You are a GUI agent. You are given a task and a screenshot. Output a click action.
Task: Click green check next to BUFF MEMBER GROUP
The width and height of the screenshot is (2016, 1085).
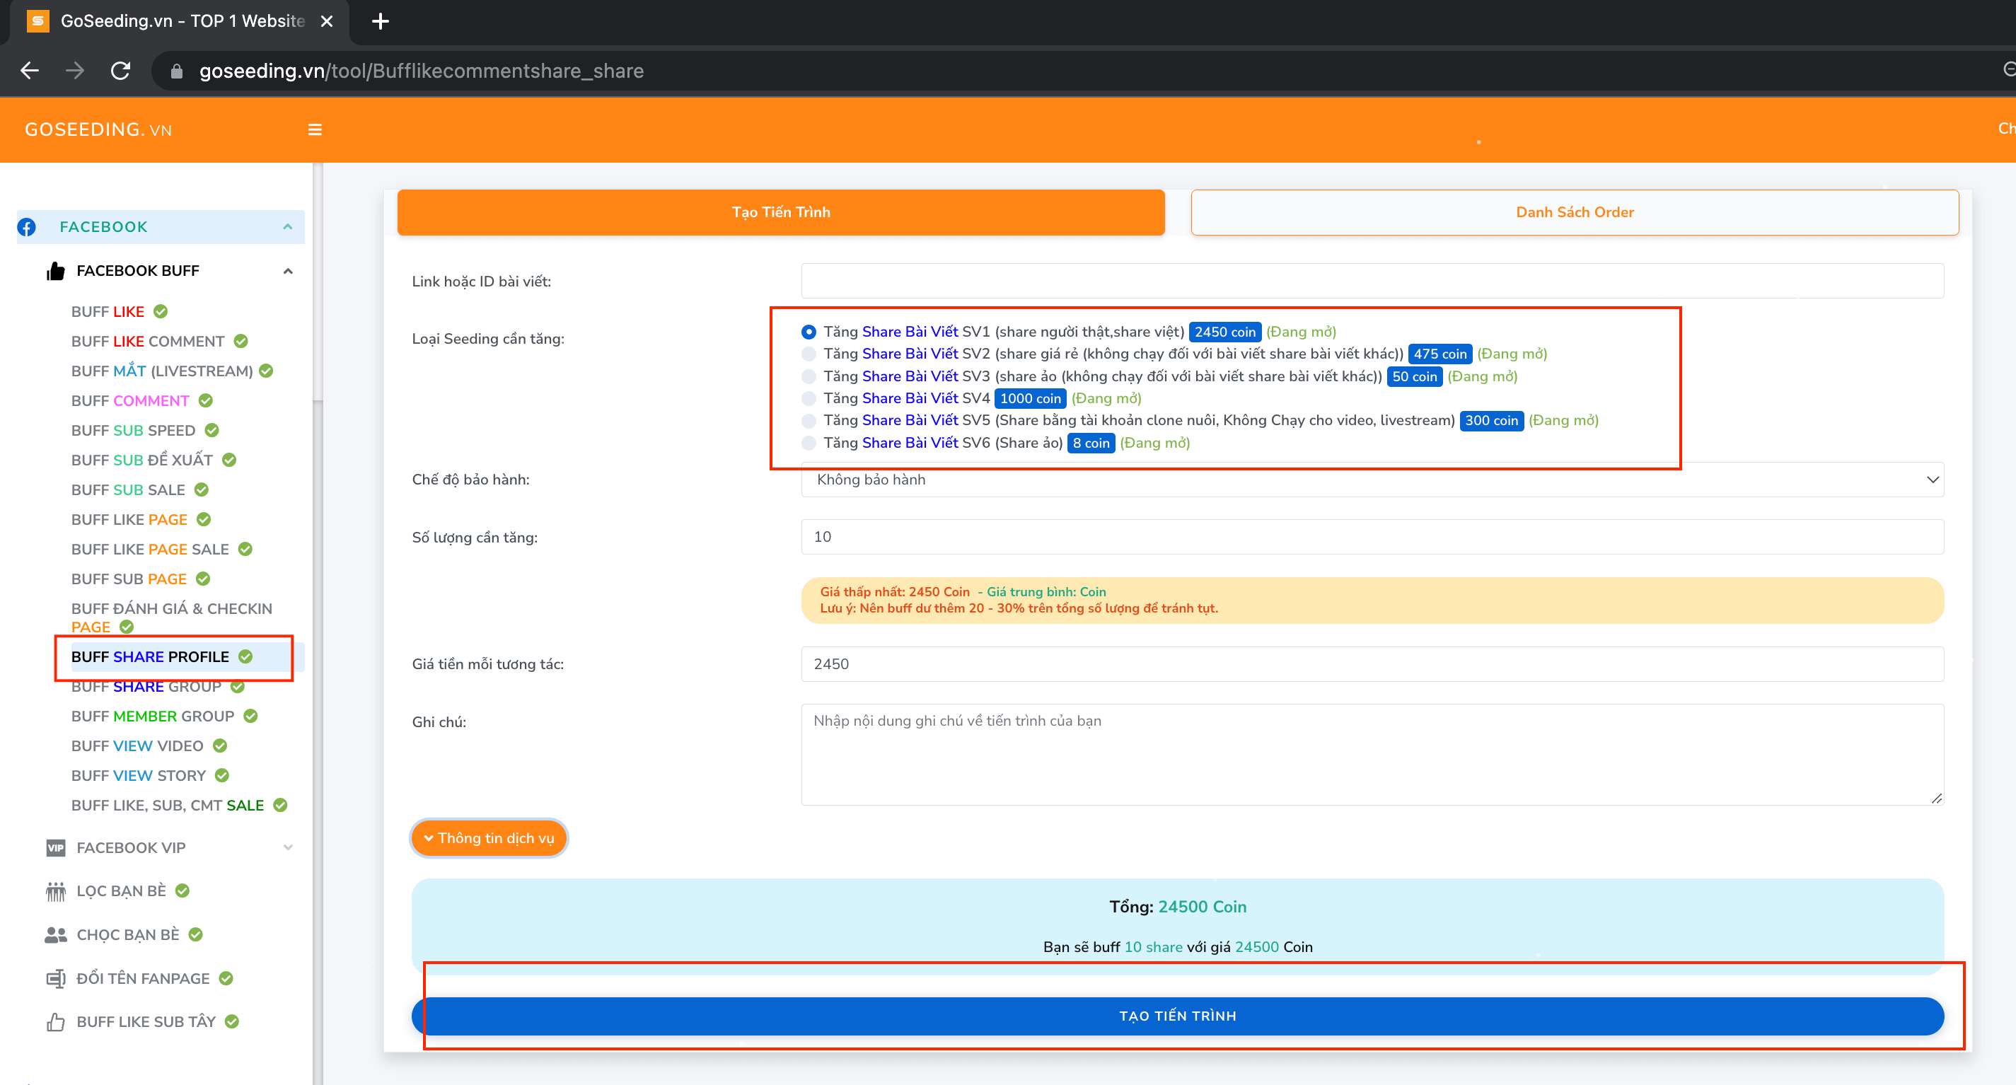[250, 716]
